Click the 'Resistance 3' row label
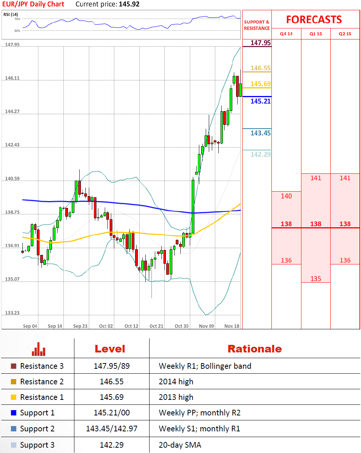The width and height of the screenshot is (361, 453). (x=42, y=366)
